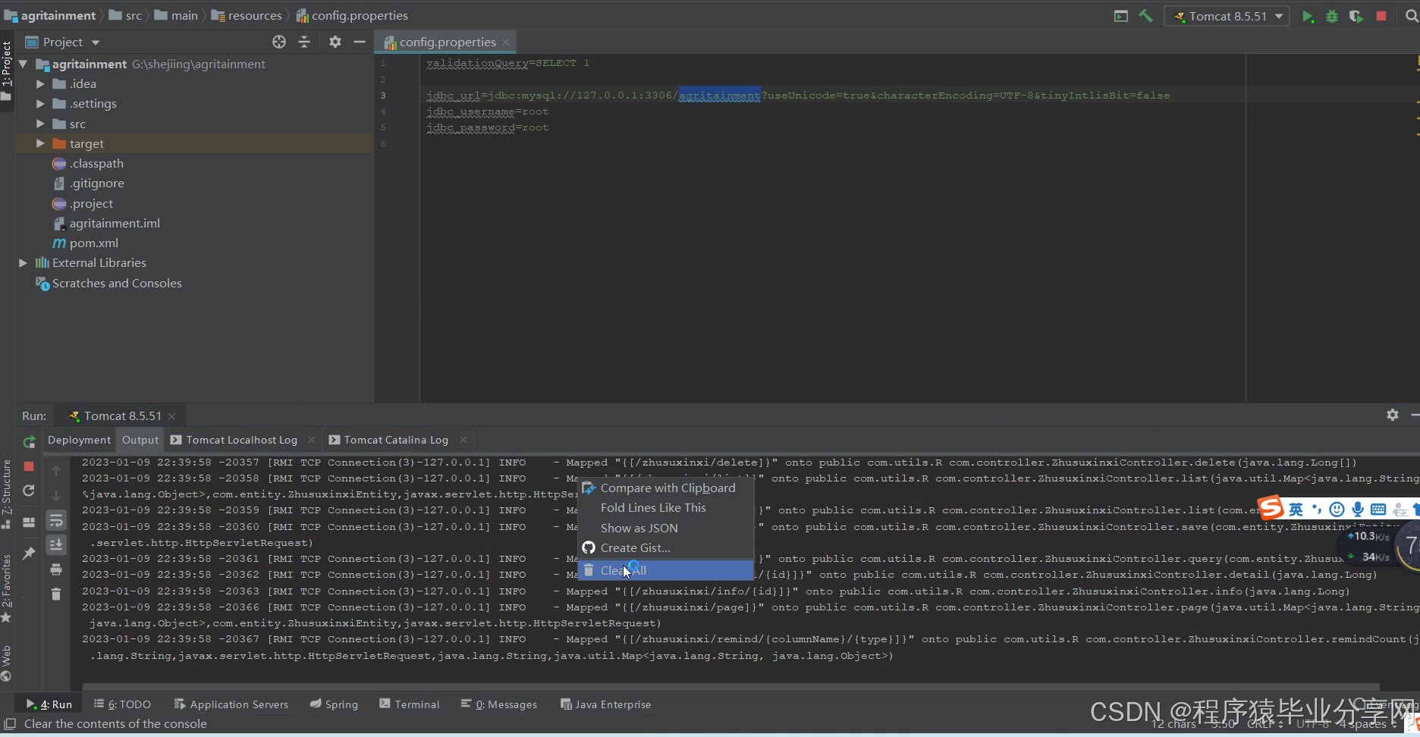Screen dimensions: 1420x737
Task: Click the Update application refresh icon
Action: point(29,491)
